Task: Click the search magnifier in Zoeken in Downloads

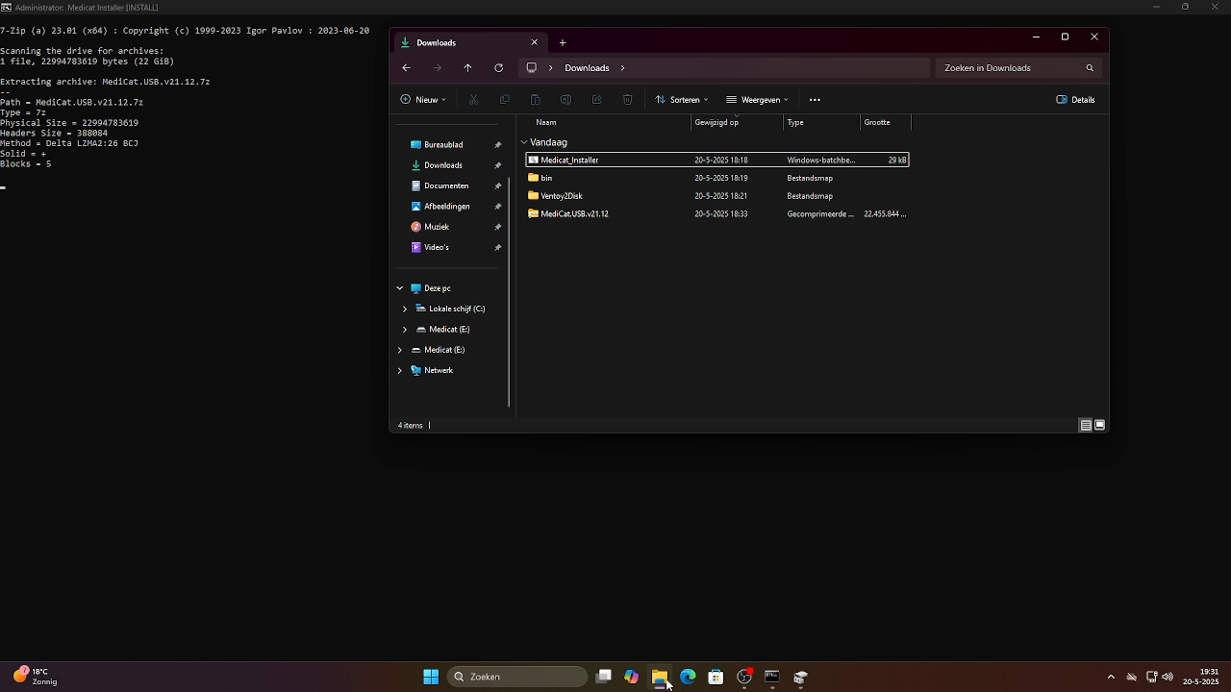Action: coord(1090,68)
